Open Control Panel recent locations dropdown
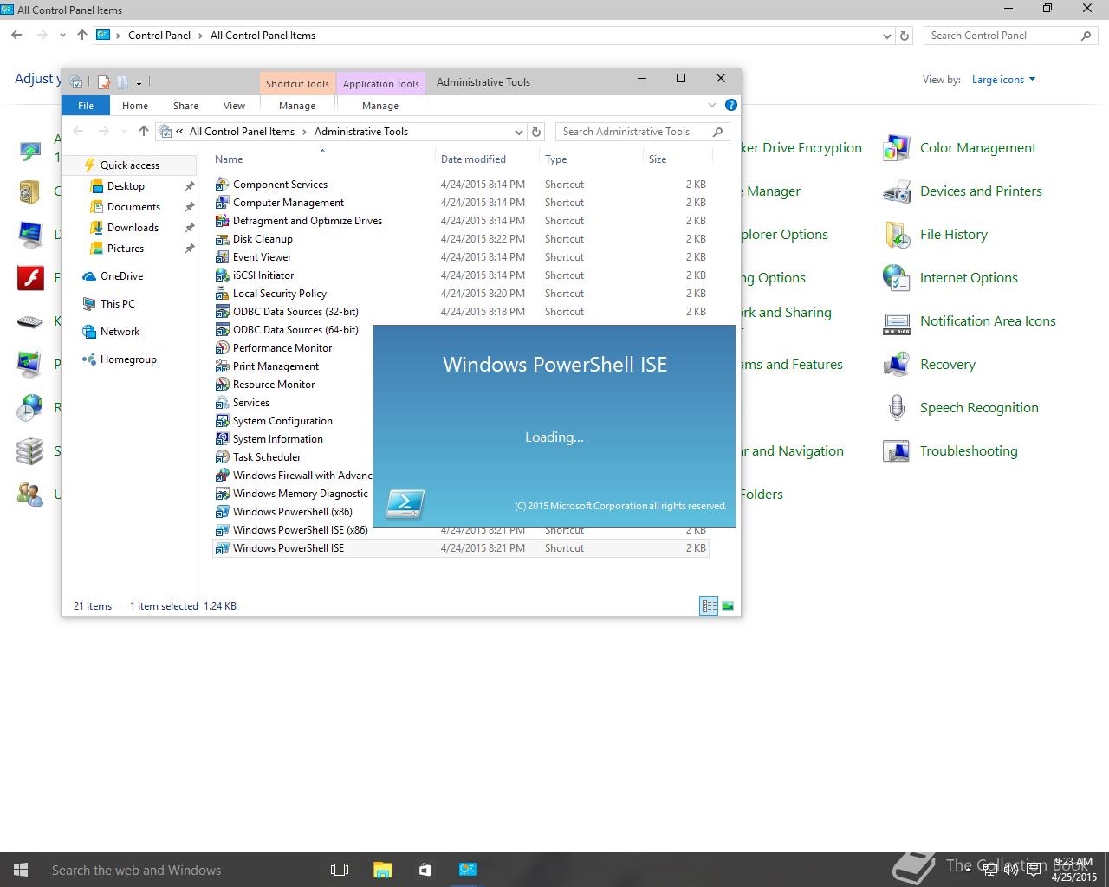The height and width of the screenshot is (887, 1109). 62,36
